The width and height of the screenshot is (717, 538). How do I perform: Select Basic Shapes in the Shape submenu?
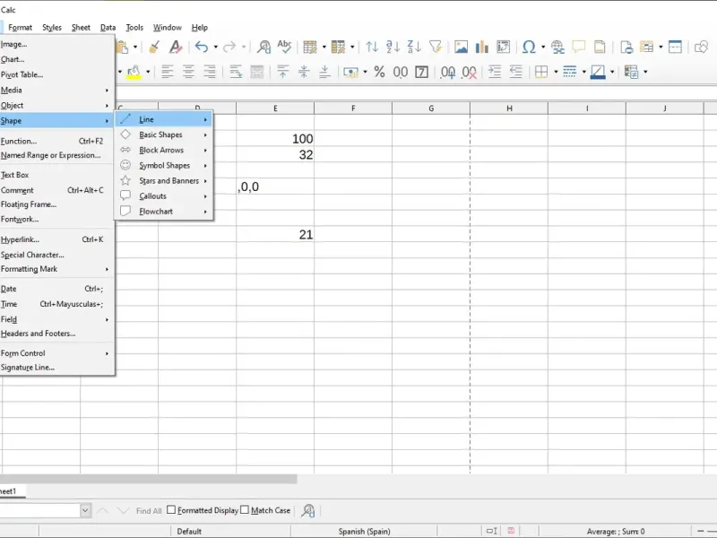point(164,135)
